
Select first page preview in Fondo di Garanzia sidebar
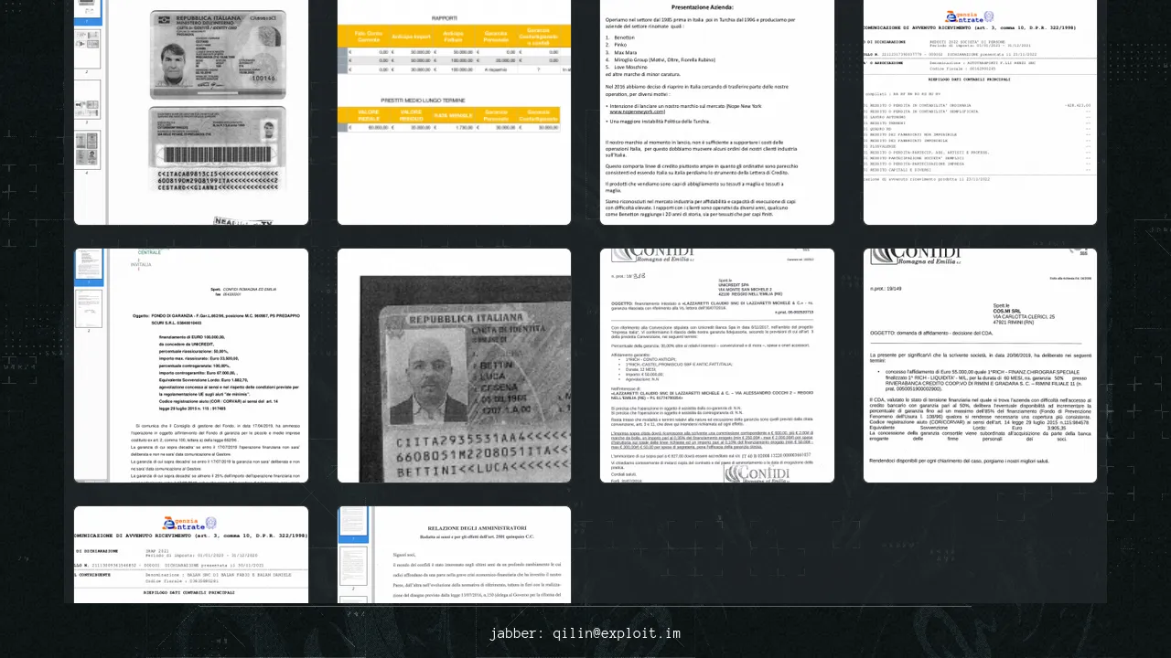[x=89, y=265]
